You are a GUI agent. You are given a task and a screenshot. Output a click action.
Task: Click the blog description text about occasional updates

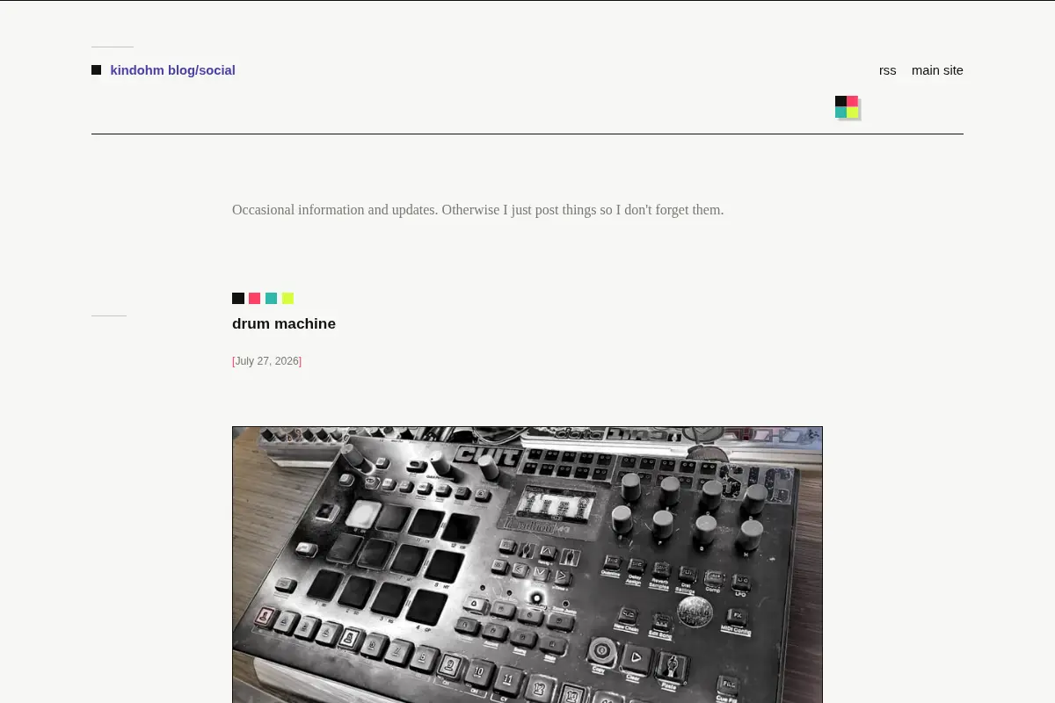click(478, 210)
